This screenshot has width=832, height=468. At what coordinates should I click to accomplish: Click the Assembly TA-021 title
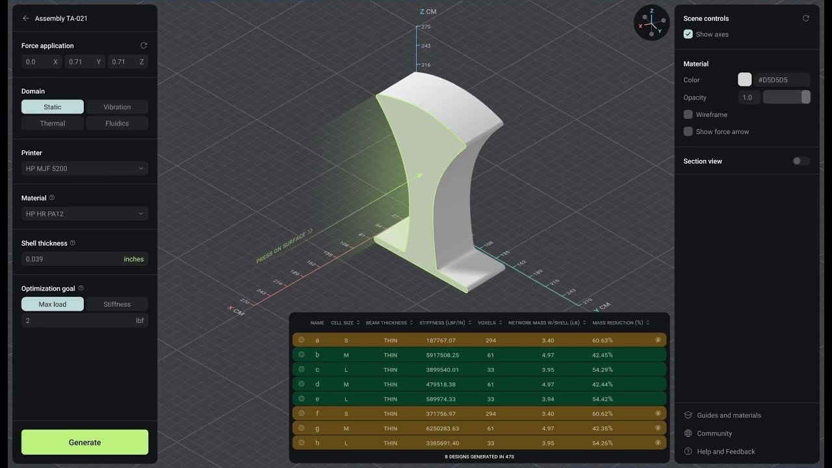pyautogui.click(x=61, y=18)
